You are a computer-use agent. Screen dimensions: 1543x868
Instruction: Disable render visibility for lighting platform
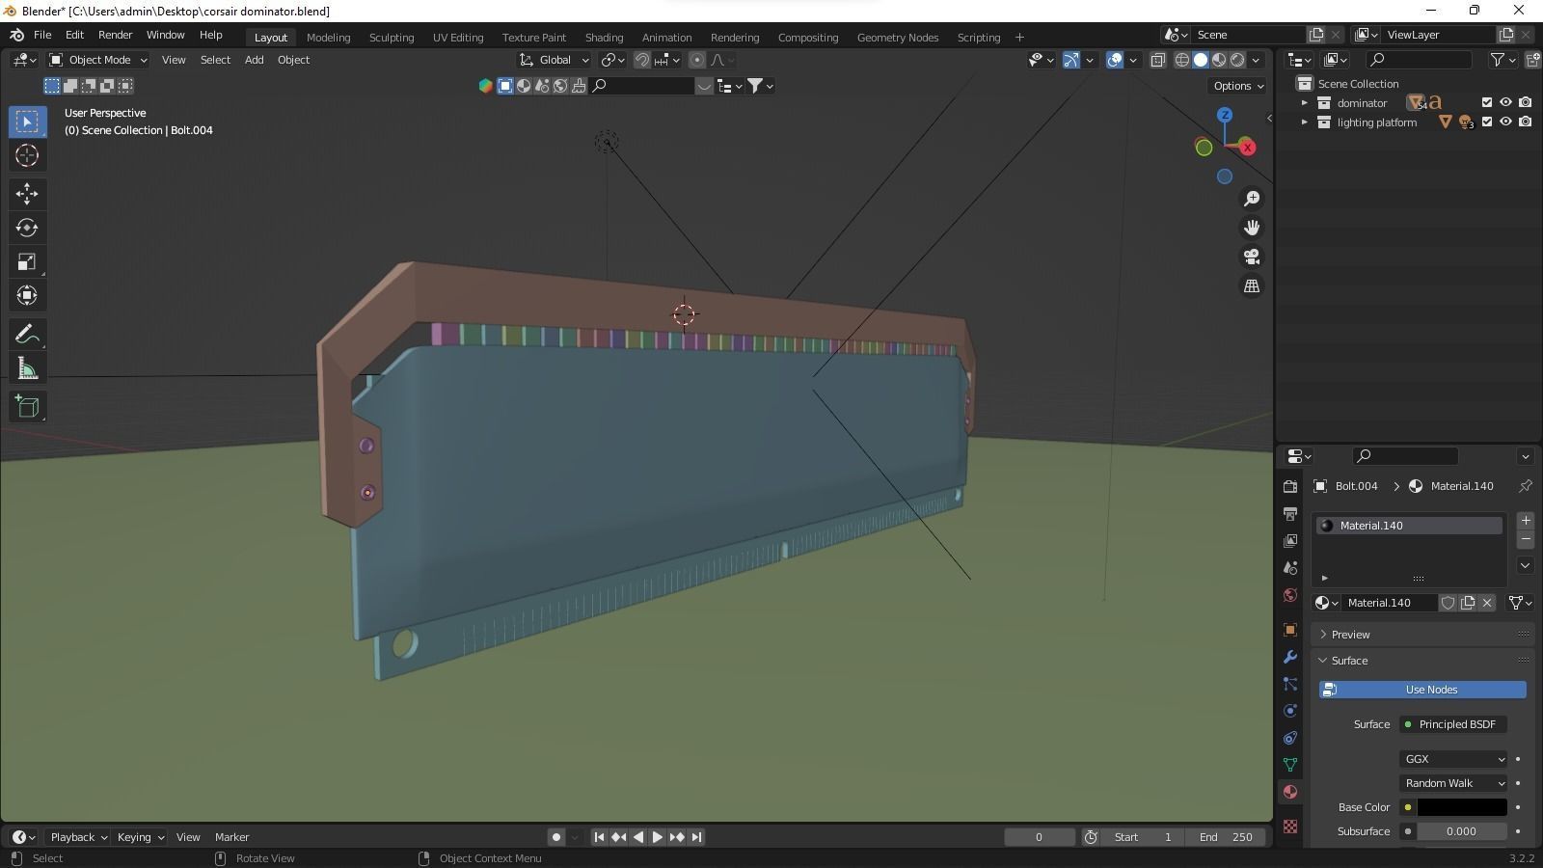click(1525, 122)
